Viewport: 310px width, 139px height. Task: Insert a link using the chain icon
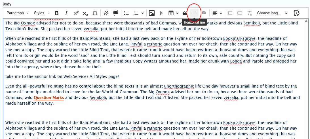[x=106, y=13]
